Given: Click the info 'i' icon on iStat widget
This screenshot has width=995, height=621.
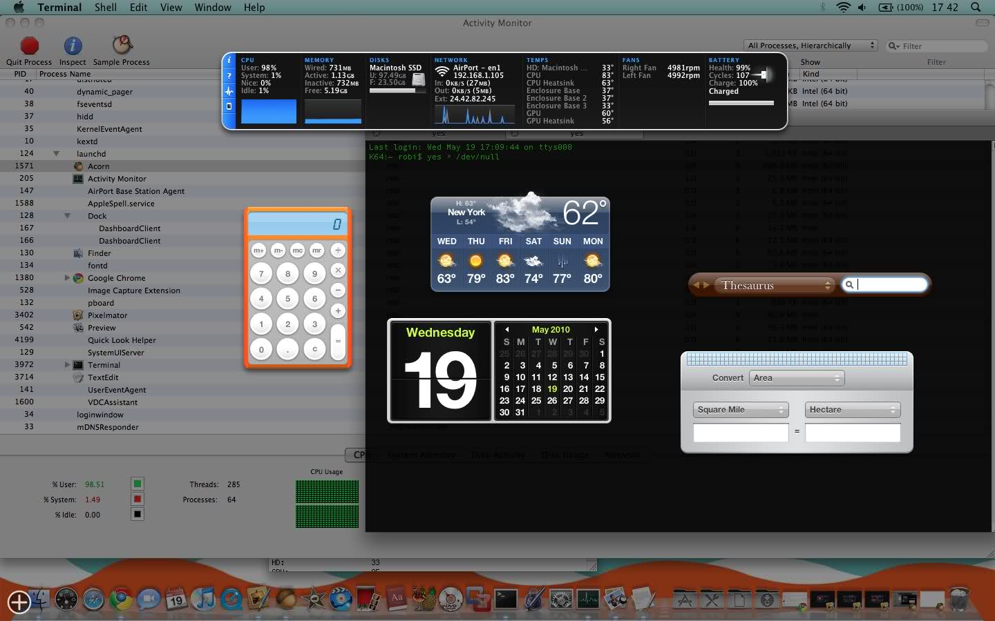Looking at the screenshot, I should [x=229, y=61].
